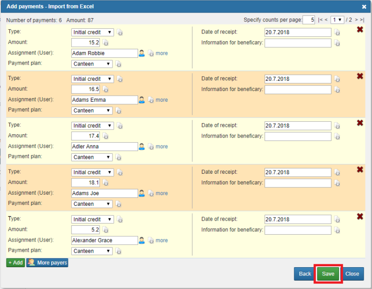372x289 pixels.
Task: Open More payers
Action: (47, 263)
